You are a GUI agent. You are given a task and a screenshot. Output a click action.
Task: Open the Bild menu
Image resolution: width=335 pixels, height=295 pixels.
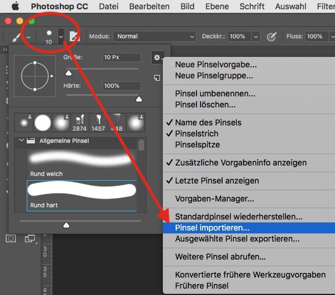(x=187, y=6)
